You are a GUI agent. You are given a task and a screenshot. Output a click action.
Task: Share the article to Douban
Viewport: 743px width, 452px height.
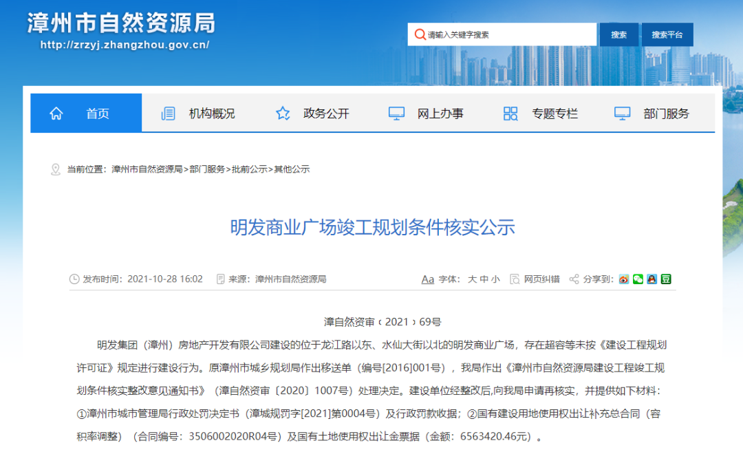pyautogui.click(x=666, y=279)
